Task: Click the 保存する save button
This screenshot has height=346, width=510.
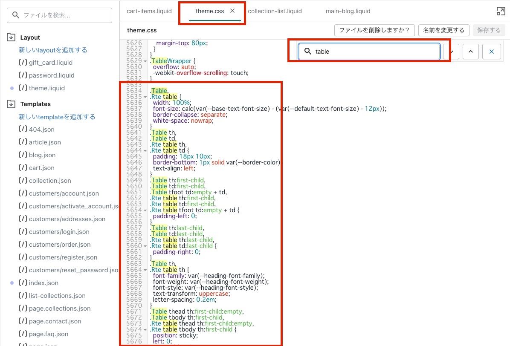Action: (x=489, y=30)
